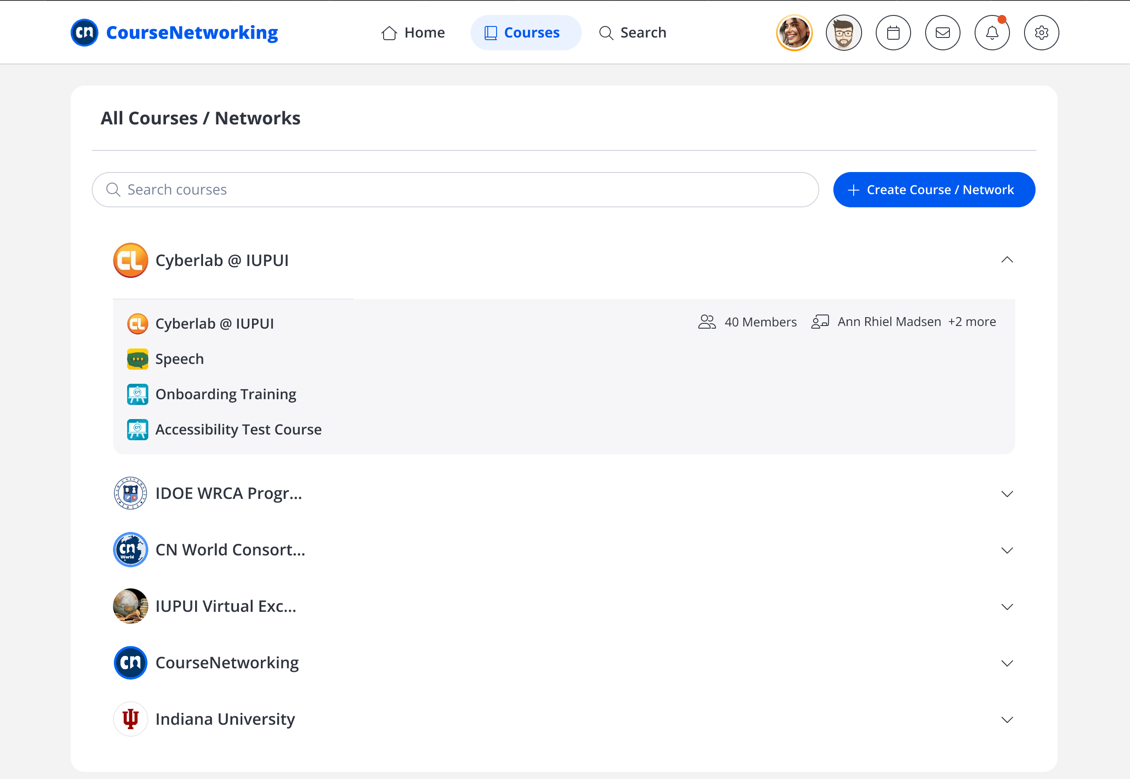The image size is (1130, 779).
Task: Click the Speech course icon
Action: point(137,359)
